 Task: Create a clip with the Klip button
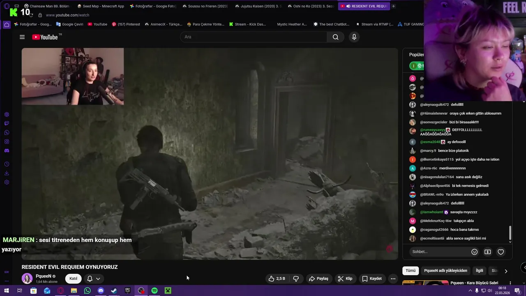(345, 279)
